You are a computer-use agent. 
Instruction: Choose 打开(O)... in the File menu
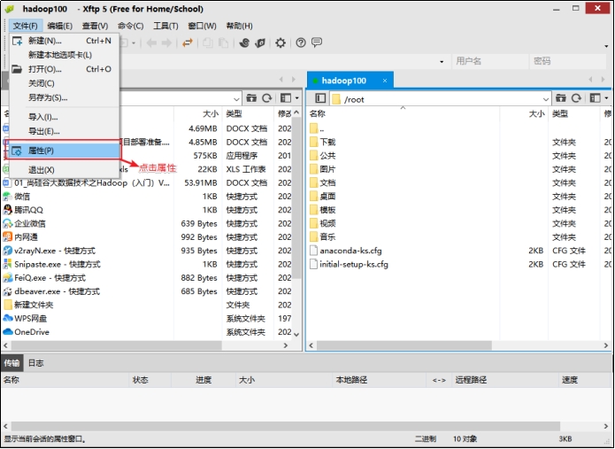click(x=64, y=69)
